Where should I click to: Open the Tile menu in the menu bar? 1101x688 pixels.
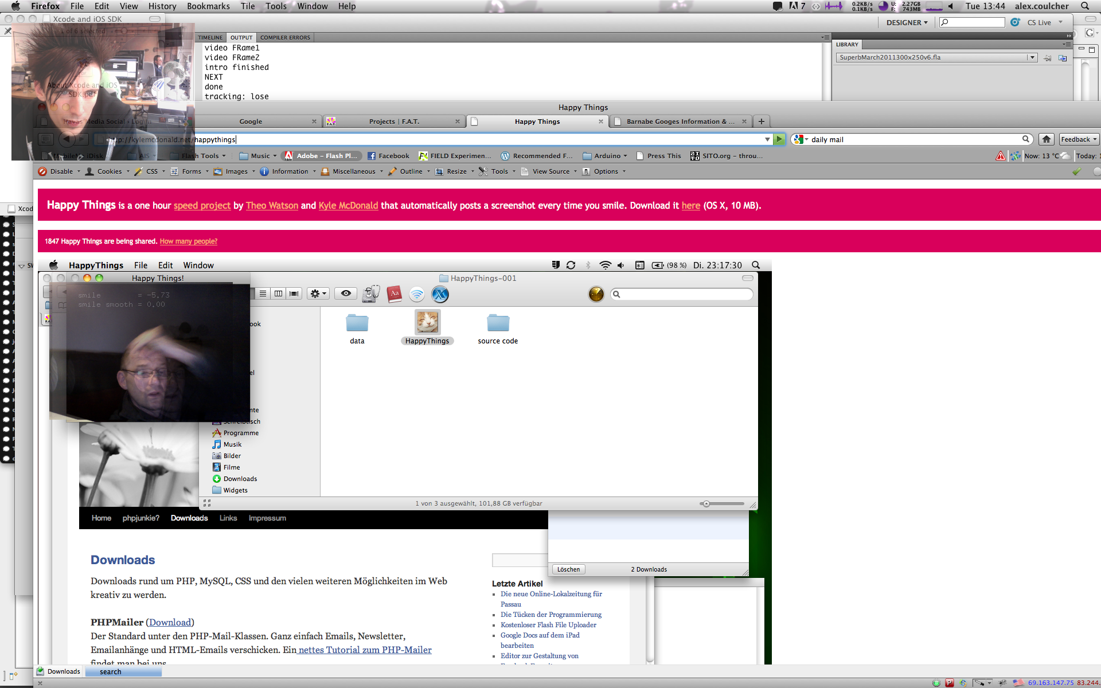tap(248, 6)
